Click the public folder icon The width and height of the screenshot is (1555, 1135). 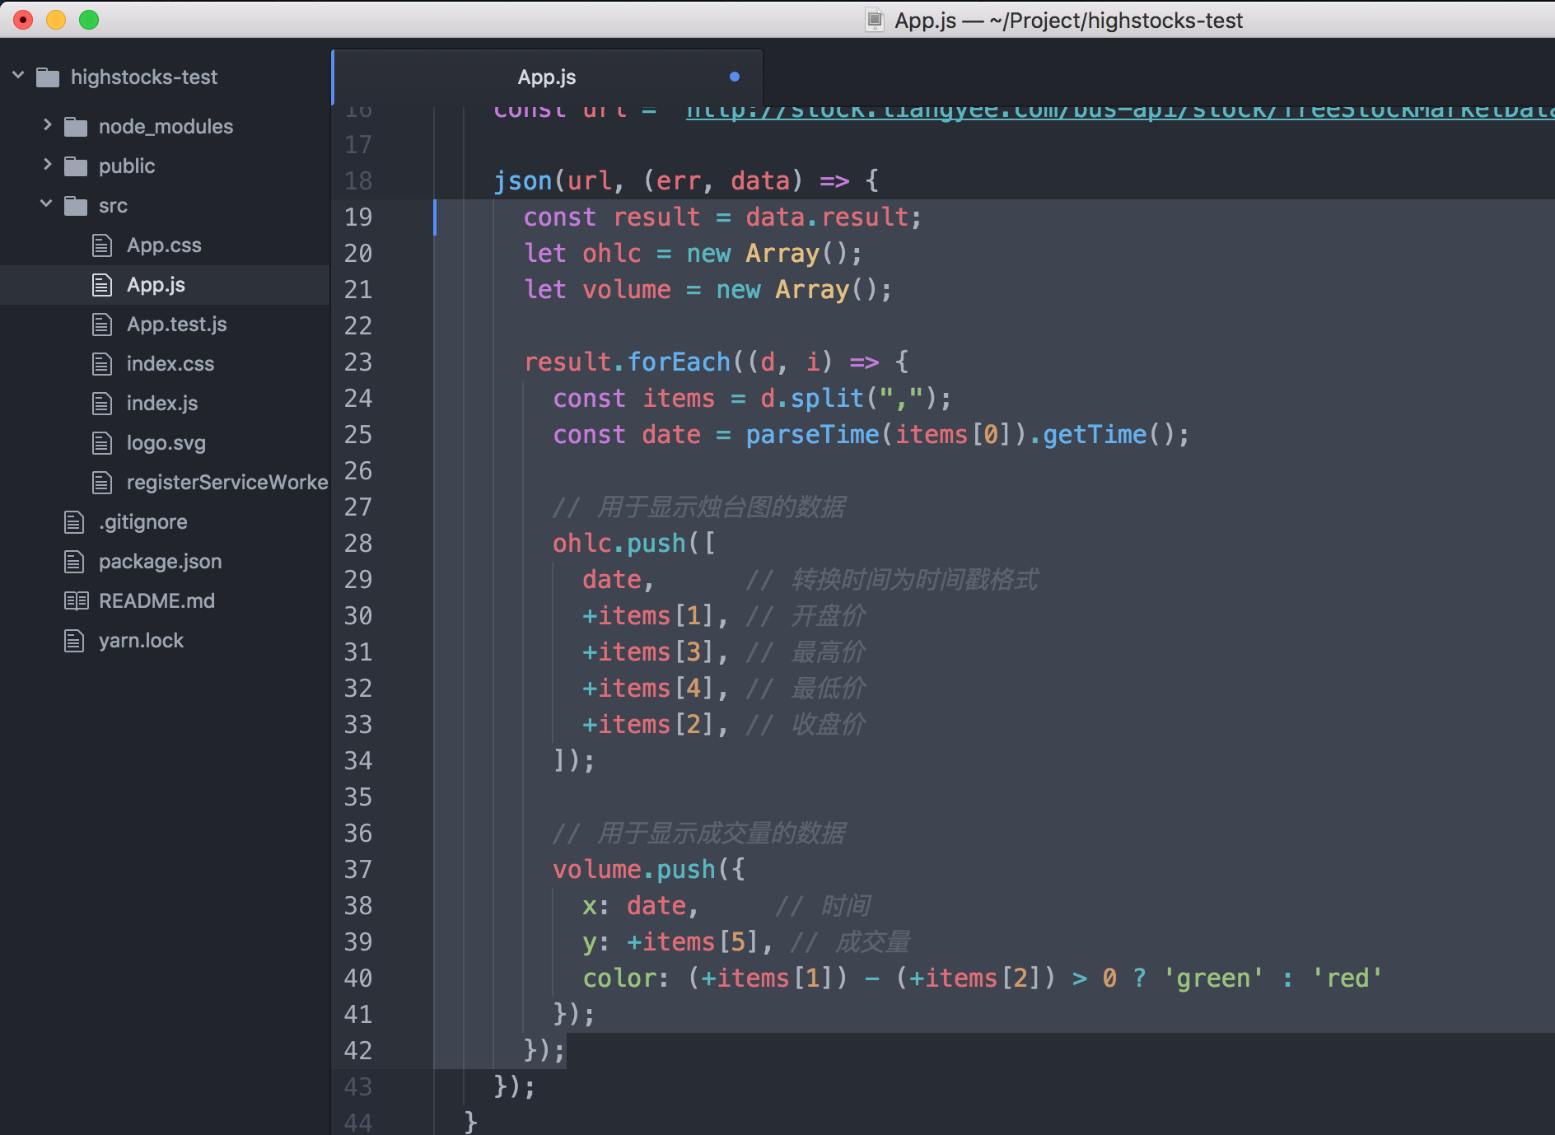click(x=76, y=166)
